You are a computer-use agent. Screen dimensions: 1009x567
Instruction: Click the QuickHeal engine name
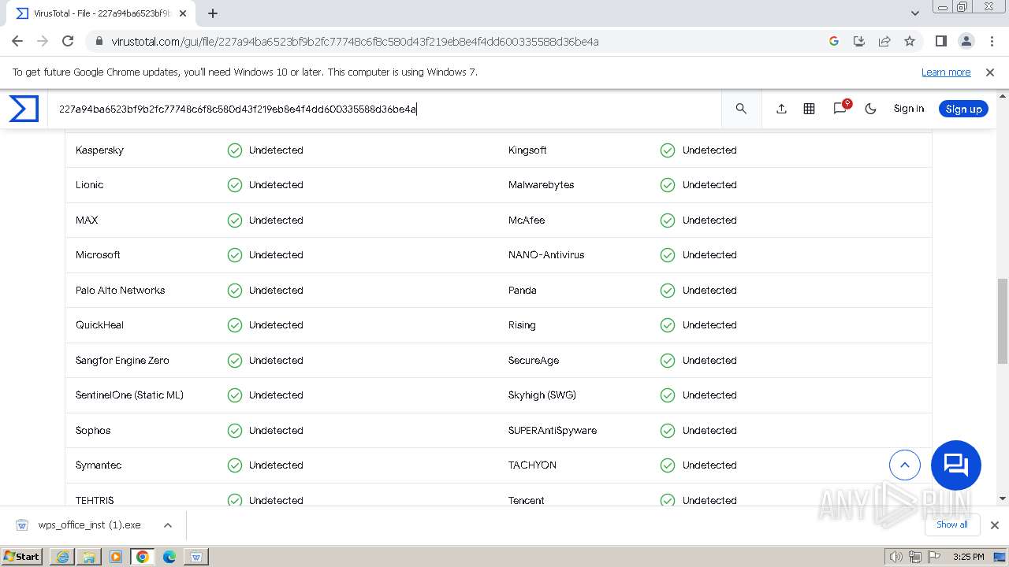coord(99,325)
